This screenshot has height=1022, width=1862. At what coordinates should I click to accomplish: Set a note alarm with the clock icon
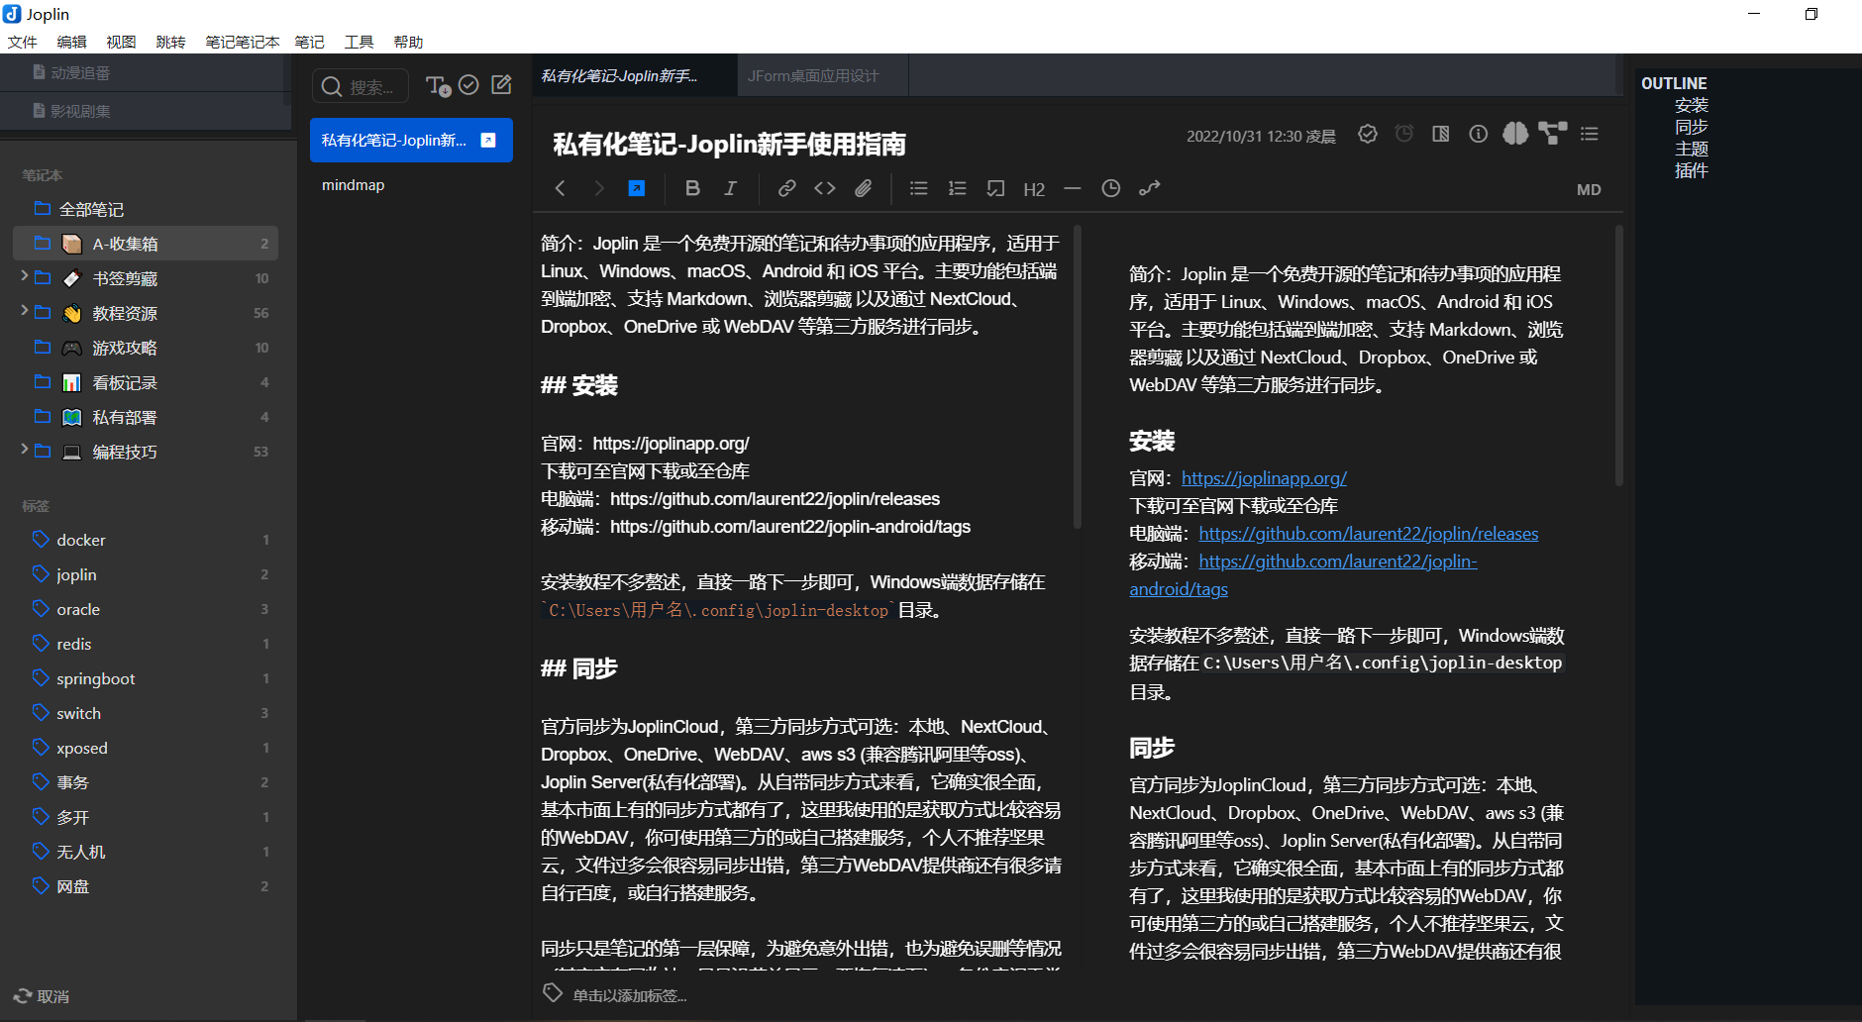1404,134
